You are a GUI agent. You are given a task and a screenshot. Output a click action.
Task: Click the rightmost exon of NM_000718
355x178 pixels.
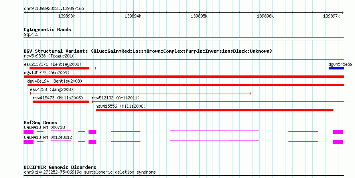pos(338,132)
